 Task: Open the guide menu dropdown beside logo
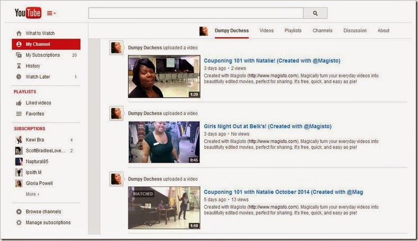point(51,13)
